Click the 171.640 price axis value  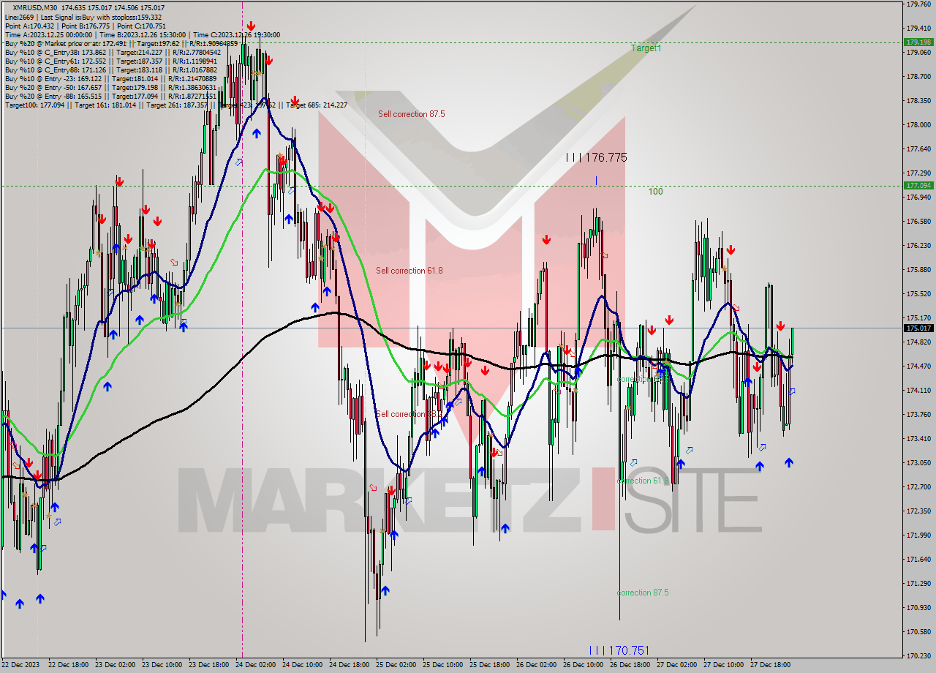click(919, 559)
